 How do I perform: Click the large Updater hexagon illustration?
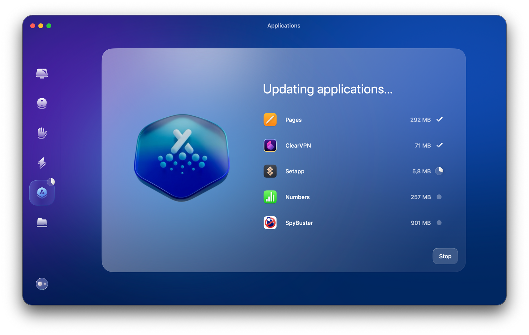pyautogui.click(x=182, y=158)
